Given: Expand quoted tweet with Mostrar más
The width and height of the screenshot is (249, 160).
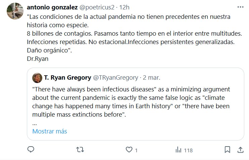Looking at the screenshot, I should tap(50, 131).
